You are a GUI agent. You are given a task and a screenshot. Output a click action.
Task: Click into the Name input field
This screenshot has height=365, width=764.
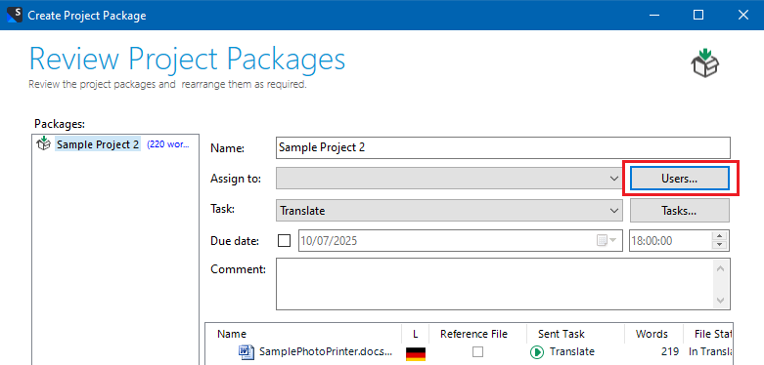pyautogui.click(x=503, y=147)
